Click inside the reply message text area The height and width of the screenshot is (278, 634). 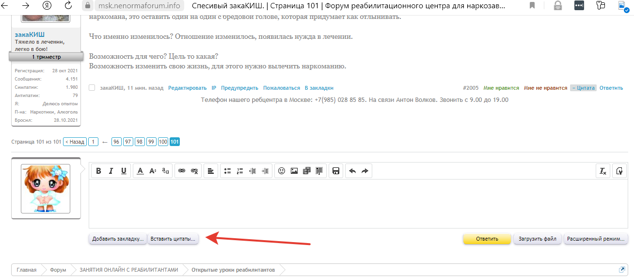pos(358,204)
